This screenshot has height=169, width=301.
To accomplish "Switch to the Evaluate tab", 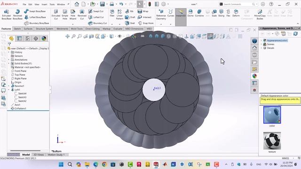I will tap(118, 29).
